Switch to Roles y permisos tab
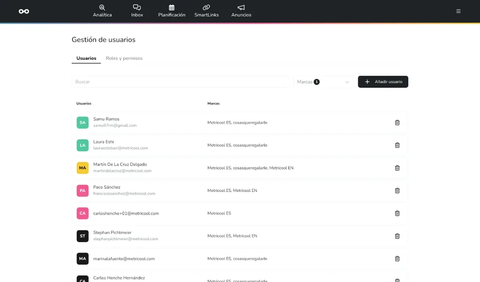The width and height of the screenshot is (480, 282). (x=124, y=58)
